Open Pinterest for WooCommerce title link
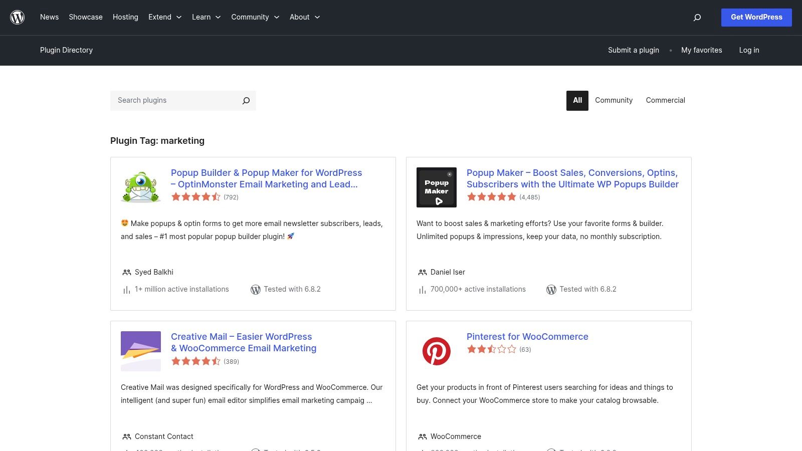The width and height of the screenshot is (802, 451). tap(527, 337)
